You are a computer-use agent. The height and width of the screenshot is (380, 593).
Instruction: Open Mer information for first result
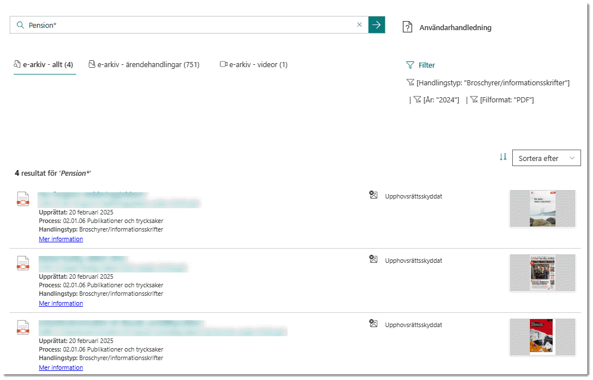point(61,239)
